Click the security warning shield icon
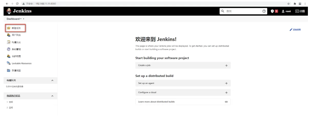Screen dimensions: 312x119 pyautogui.click(x=273, y=11)
